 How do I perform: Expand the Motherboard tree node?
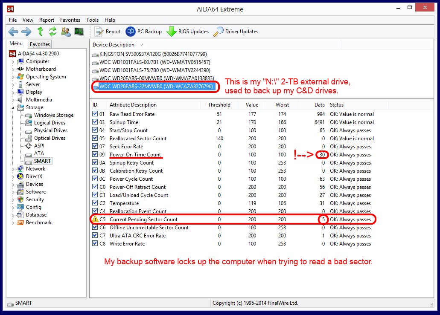click(x=13, y=69)
